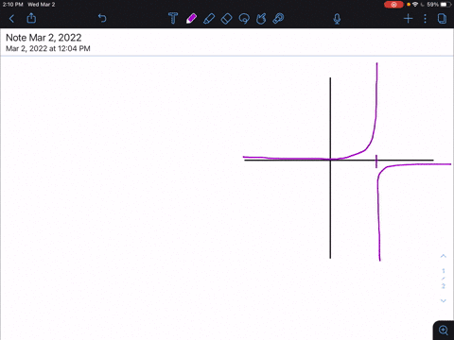Open the zoom magnifier tool
The height and width of the screenshot is (340, 454).
(x=444, y=331)
